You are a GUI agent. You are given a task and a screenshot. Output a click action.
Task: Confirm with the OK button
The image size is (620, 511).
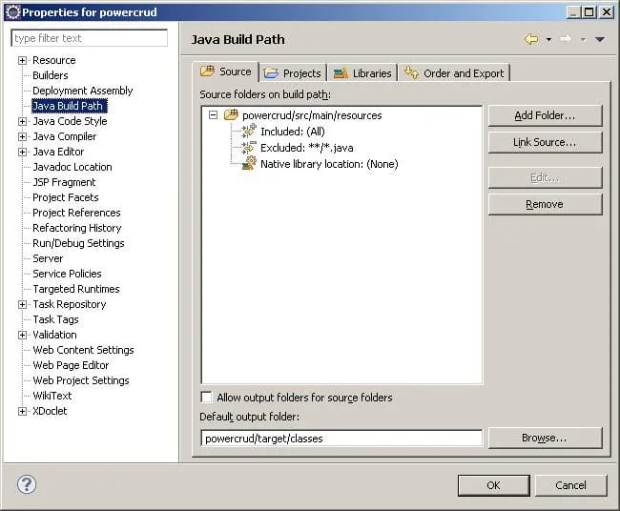coord(493,485)
